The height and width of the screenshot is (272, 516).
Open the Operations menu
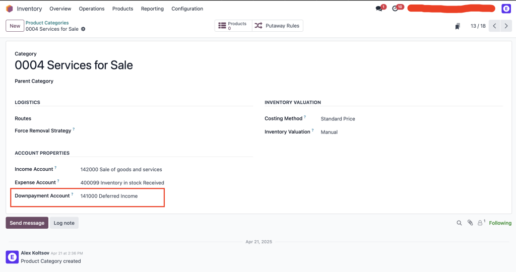92,9
